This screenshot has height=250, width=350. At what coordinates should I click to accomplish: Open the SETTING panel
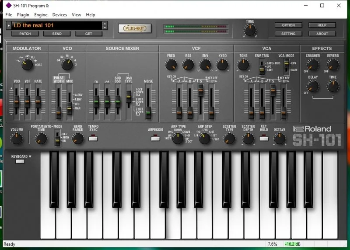click(x=288, y=34)
